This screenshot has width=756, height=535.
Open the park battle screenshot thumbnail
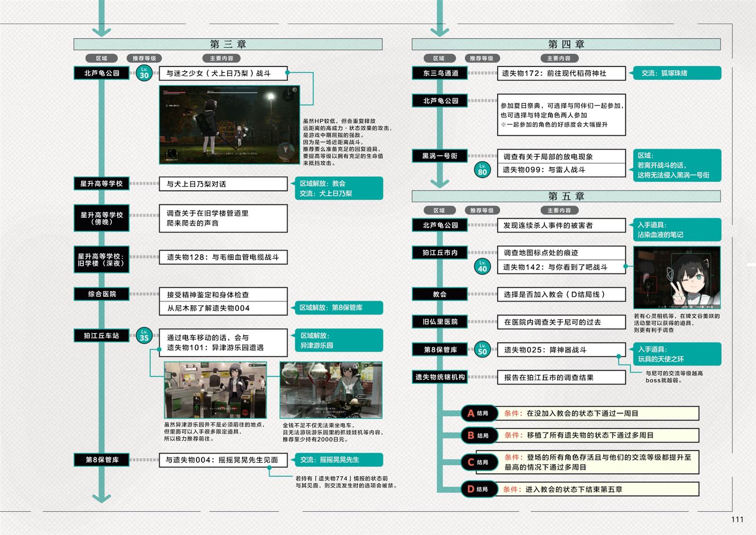pyautogui.click(x=223, y=124)
